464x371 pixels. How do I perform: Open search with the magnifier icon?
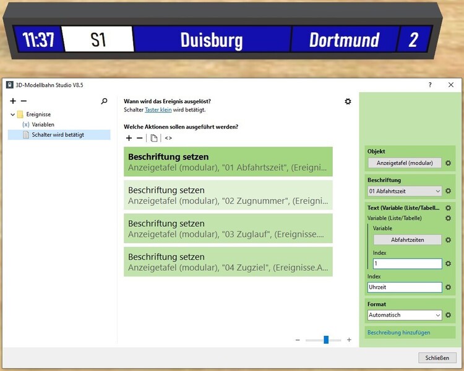[x=104, y=101]
